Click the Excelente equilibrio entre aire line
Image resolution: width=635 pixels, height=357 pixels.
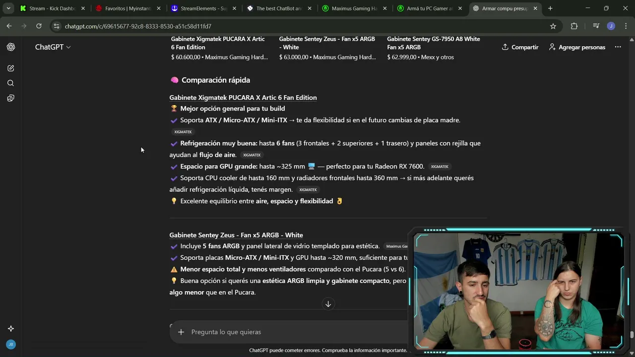[x=256, y=201]
